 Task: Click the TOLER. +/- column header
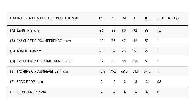(169, 18)
